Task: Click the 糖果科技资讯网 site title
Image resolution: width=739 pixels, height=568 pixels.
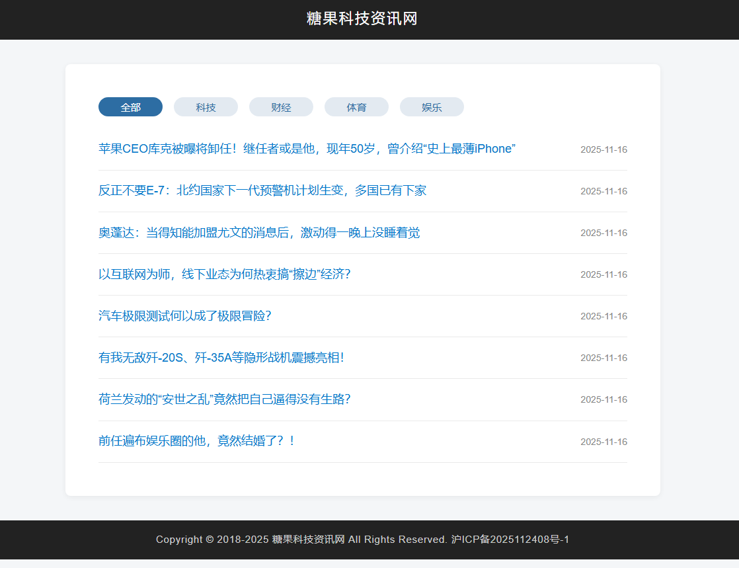Action: tap(370, 19)
